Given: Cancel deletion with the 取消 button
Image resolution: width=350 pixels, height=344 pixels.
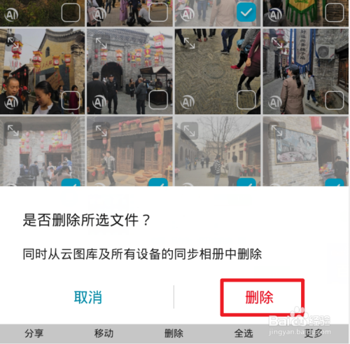Looking at the screenshot, I should click(88, 297).
